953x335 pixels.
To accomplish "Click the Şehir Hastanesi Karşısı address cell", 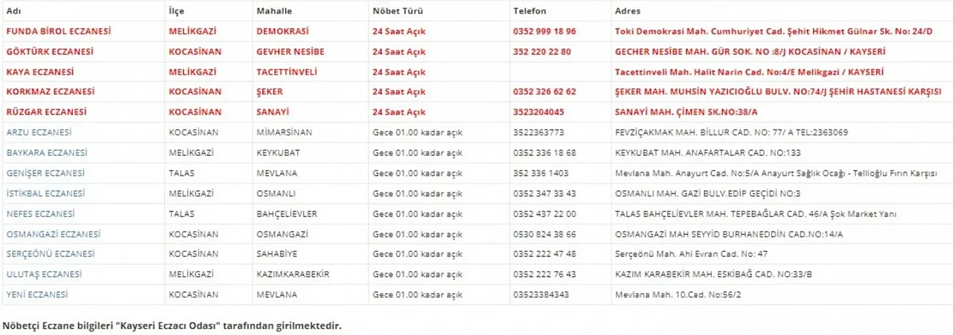I will tap(774, 92).
